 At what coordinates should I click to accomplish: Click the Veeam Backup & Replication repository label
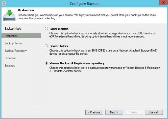click(x=77, y=63)
